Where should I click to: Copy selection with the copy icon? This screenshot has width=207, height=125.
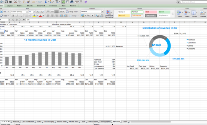20,2
